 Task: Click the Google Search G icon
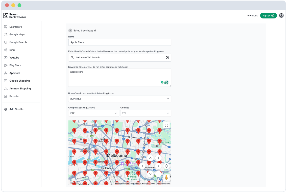click(6, 42)
